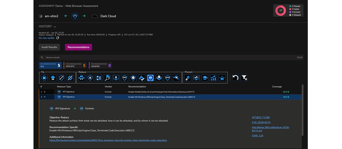Click the DNS filter icon
Viewport: 342px width, 149px height.
point(125,78)
